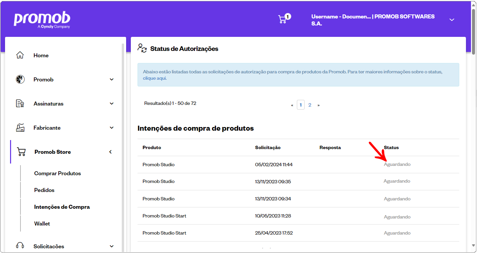This screenshot has height=255, width=478.
Task: Click the Promob Store cart icon in sidebar
Action: click(x=21, y=152)
